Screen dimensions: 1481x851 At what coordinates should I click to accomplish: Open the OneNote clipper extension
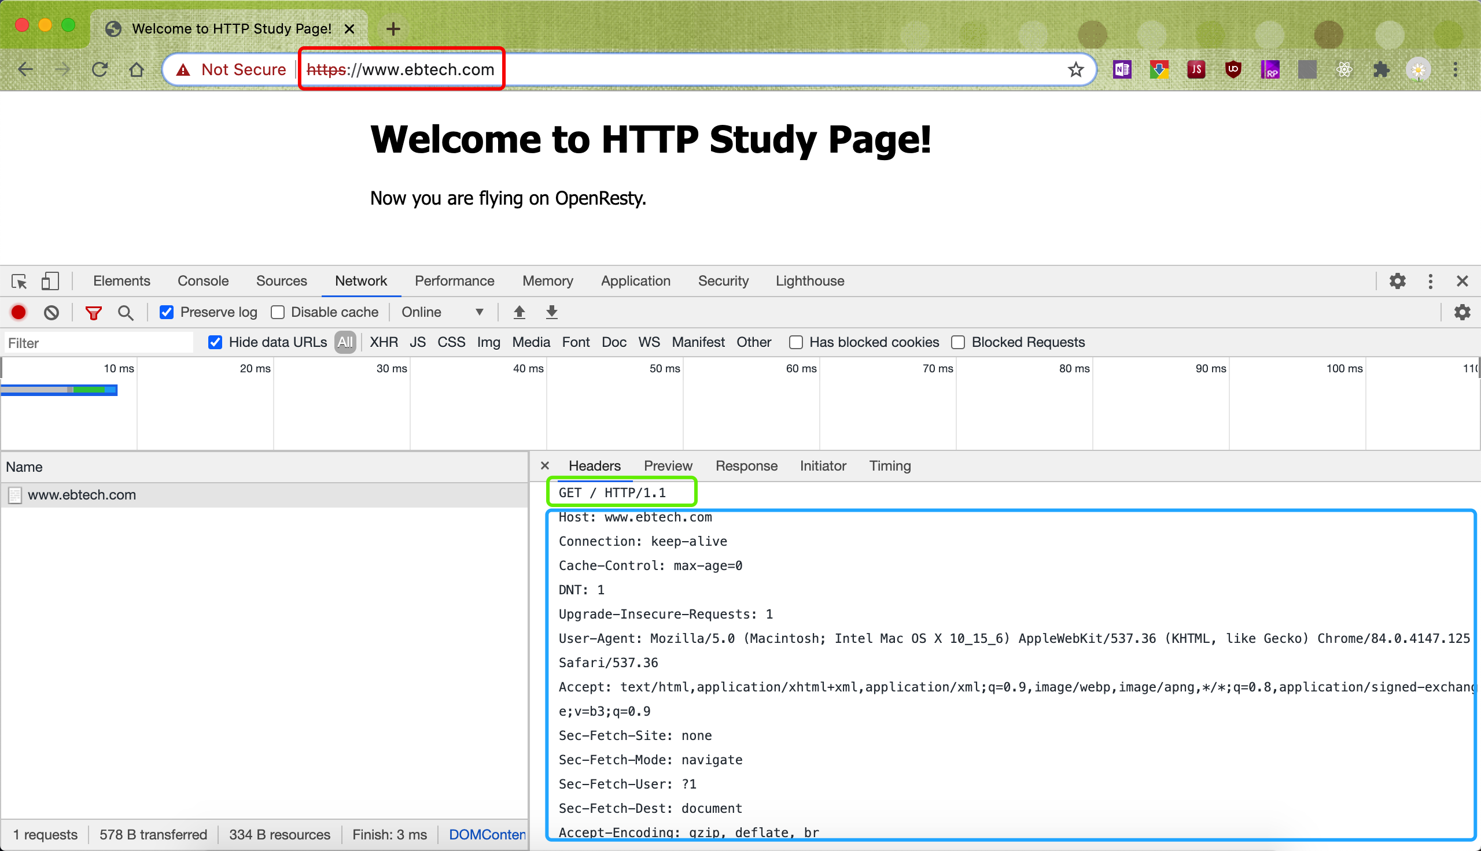click(x=1121, y=69)
